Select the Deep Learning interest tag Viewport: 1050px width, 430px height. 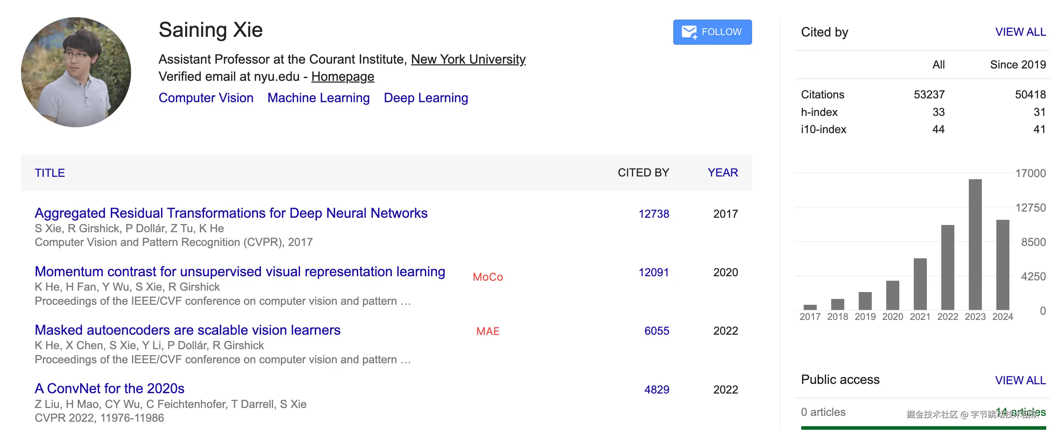tap(426, 98)
